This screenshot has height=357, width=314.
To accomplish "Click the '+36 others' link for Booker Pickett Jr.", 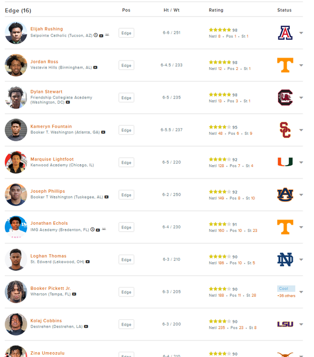I will click(x=286, y=296).
